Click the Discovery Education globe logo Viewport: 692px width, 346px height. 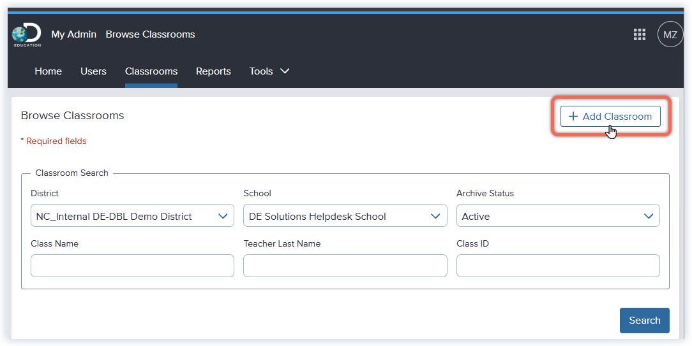tap(26, 34)
